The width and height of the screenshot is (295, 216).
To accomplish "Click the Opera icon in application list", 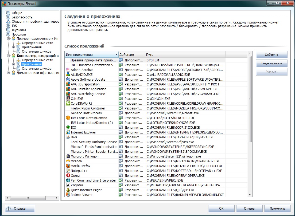I will click(68, 176).
